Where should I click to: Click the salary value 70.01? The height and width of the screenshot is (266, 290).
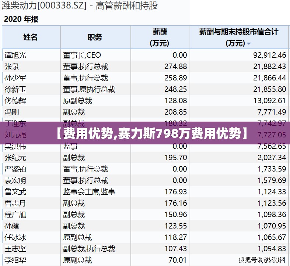[x=178, y=260]
